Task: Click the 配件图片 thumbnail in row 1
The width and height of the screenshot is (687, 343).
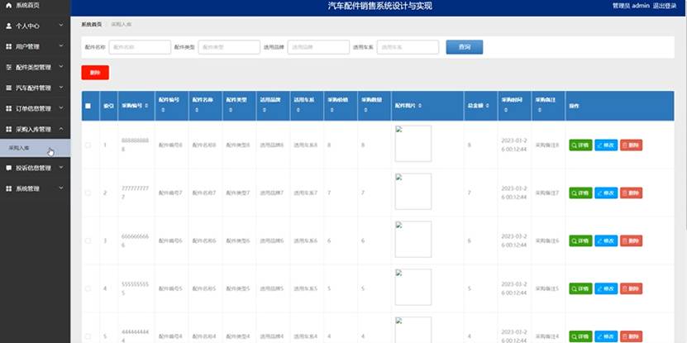Action: coord(413,143)
